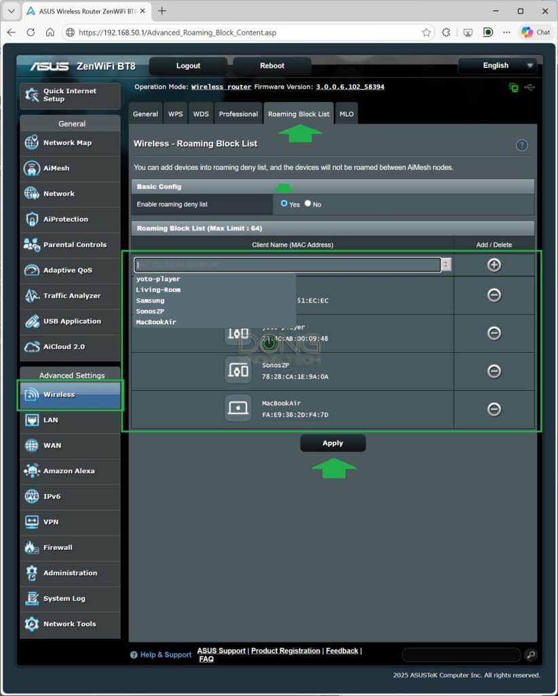Image resolution: width=558 pixels, height=696 pixels.
Task: Select Yes to enable roaming deny list
Action: (x=284, y=203)
